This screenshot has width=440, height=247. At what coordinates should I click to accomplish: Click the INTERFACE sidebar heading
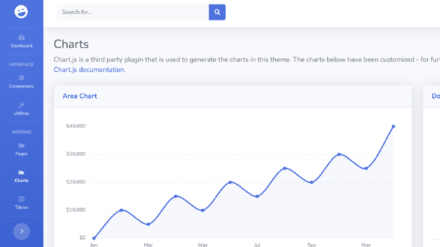point(21,64)
